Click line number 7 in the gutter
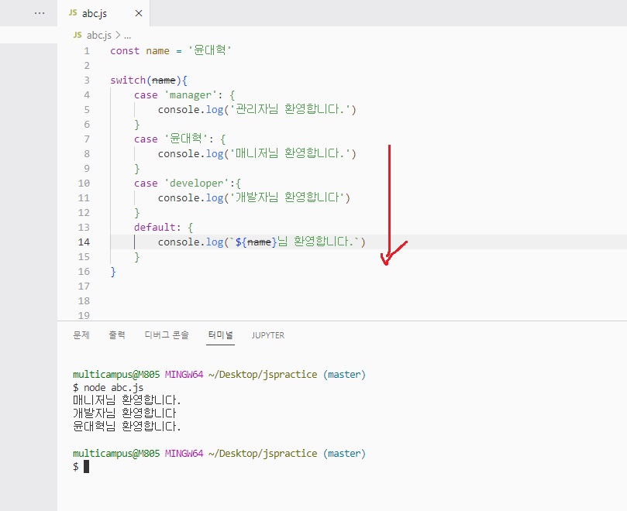Image resolution: width=627 pixels, height=511 pixels. pyautogui.click(x=87, y=139)
